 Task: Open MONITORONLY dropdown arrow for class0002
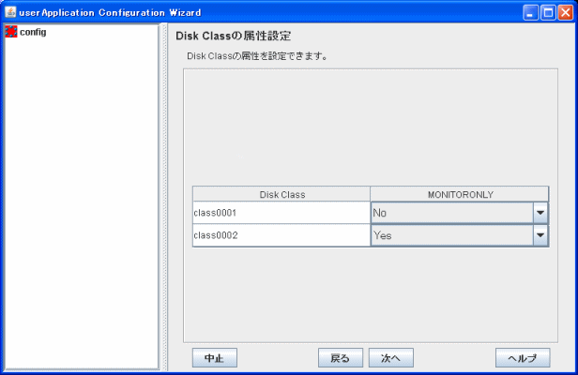(x=540, y=235)
